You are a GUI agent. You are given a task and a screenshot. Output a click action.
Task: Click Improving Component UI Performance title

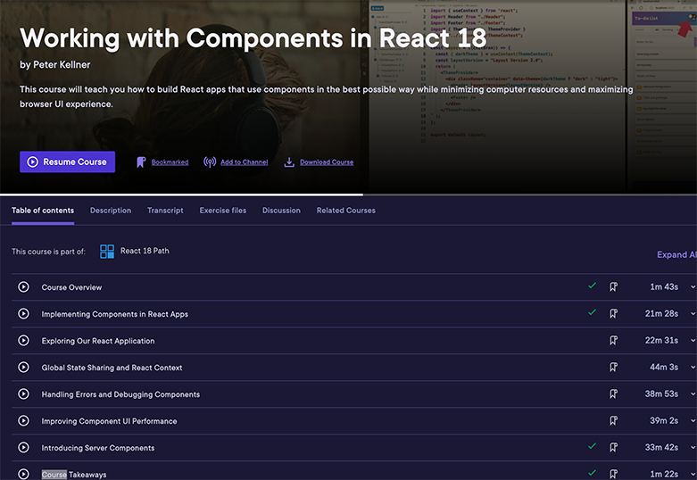click(x=109, y=421)
